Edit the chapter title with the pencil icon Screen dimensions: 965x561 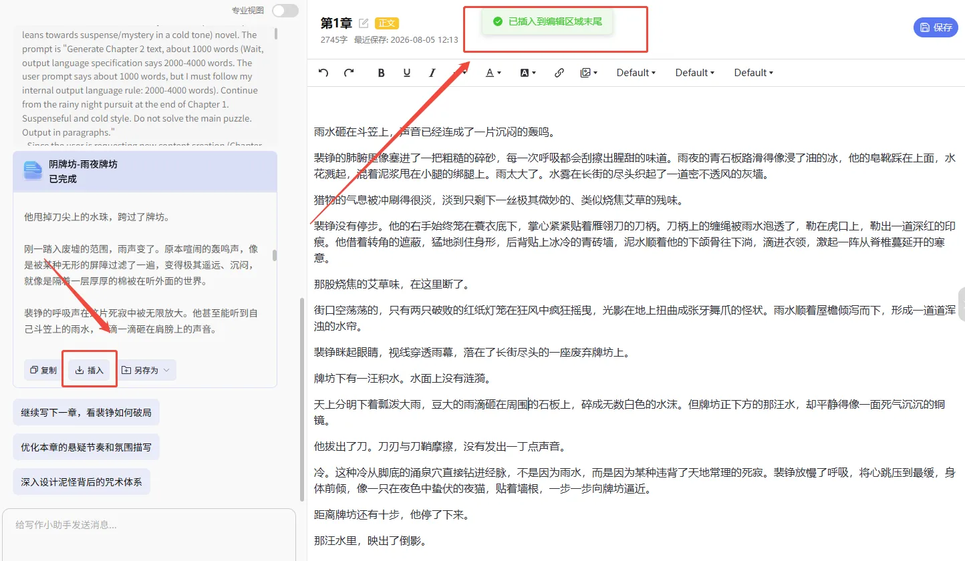tap(364, 23)
